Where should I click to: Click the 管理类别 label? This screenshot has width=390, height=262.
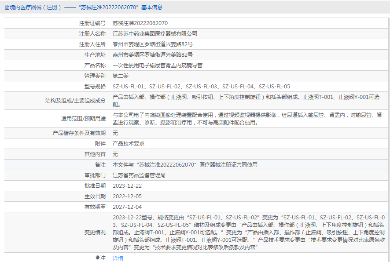pos(95,76)
